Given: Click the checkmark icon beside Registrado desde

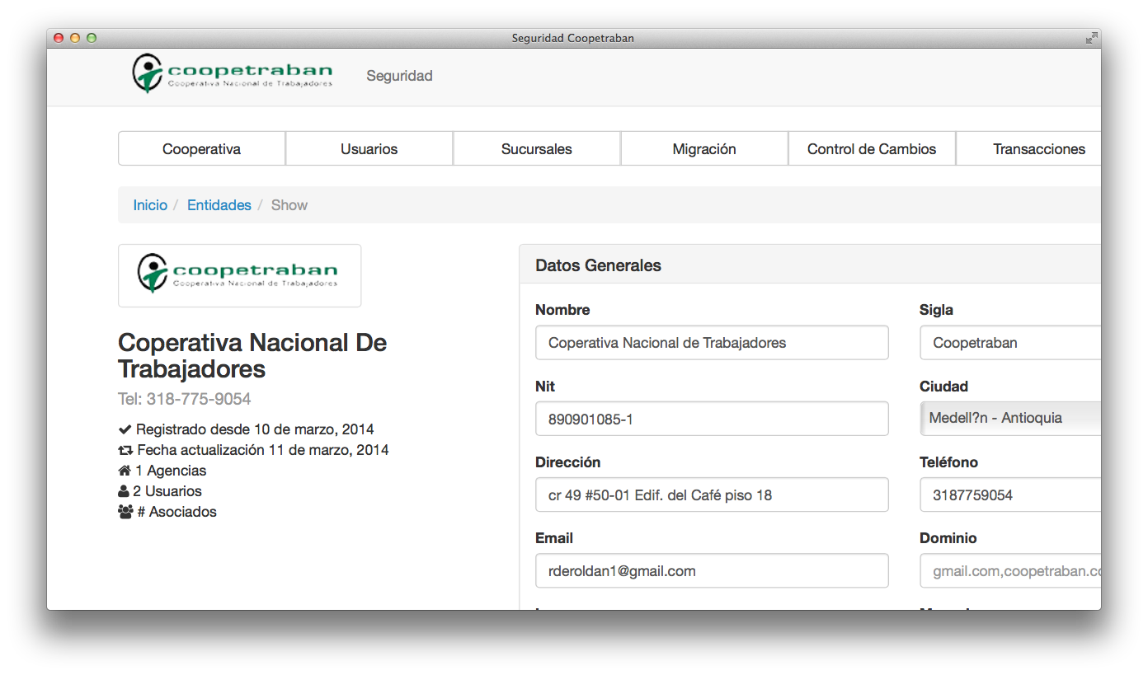Looking at the screenshot, I should coord(125,429).
